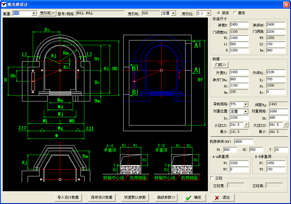
Task: Click the small button next to 大边ZJ2
Action: 286,124
